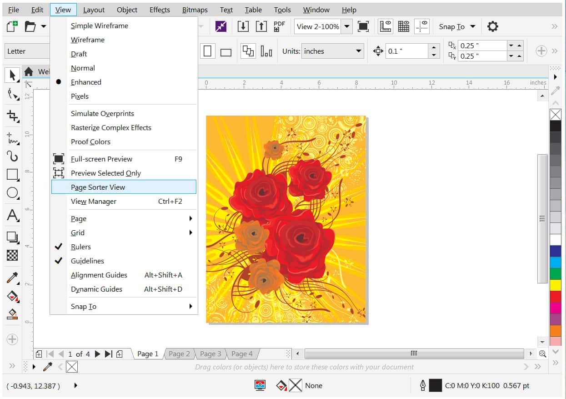Open the zoom level dropdown arrow
566x399 pixels.
click(x=347, y=26)
